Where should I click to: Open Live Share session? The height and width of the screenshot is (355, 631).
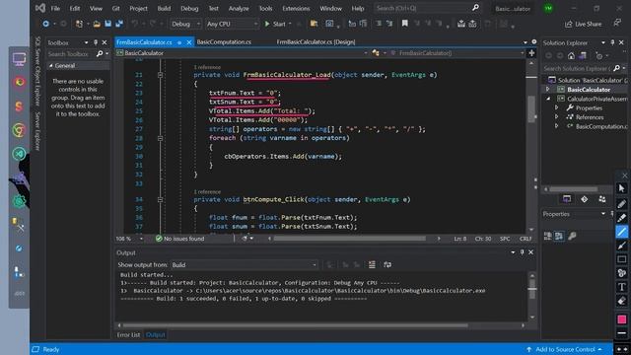[583, 24]
